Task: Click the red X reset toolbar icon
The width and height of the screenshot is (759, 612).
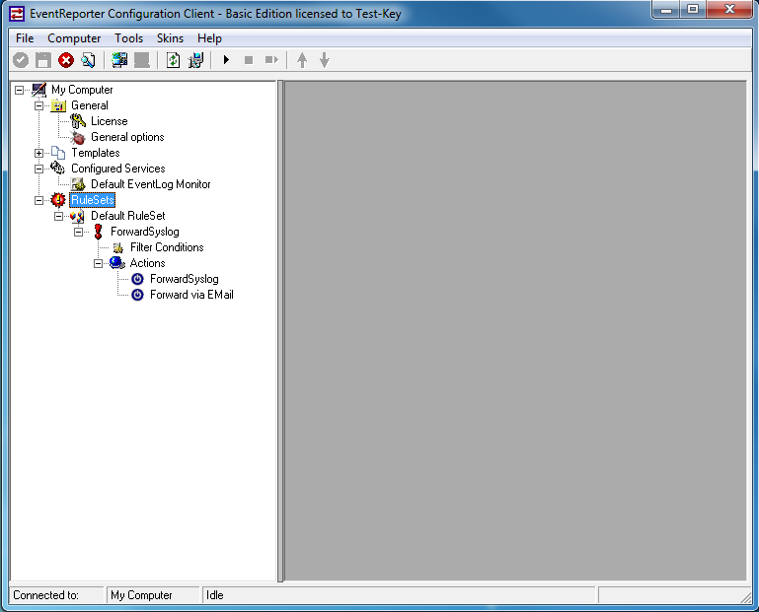Action: click(x=66, y=60)
